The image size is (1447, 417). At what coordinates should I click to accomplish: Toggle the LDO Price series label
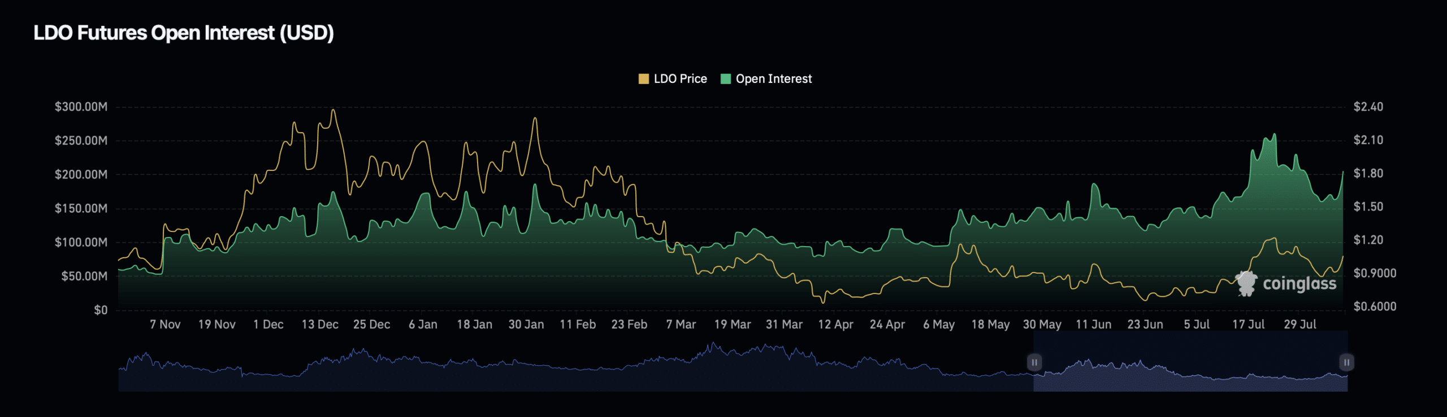[680, 79]
